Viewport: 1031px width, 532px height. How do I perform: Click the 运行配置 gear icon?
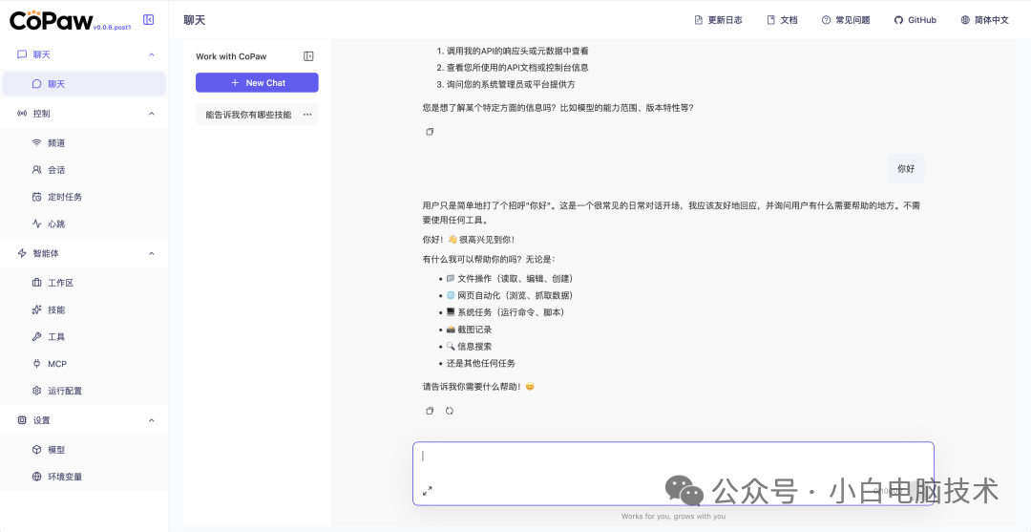[37, 391]
